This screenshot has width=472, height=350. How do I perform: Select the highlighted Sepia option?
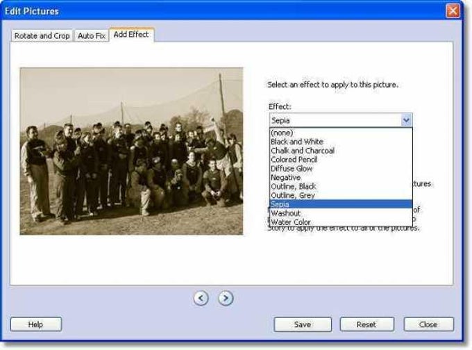[x=341, y=204]
